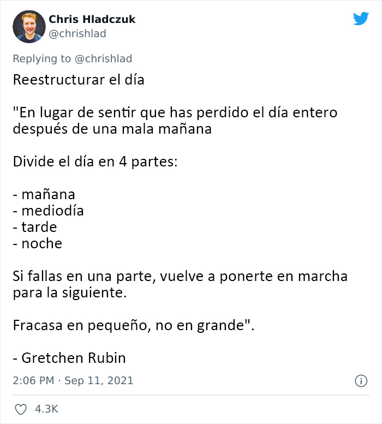
Task: Open the tweet info circle icon
Action: tap(360, 380)
